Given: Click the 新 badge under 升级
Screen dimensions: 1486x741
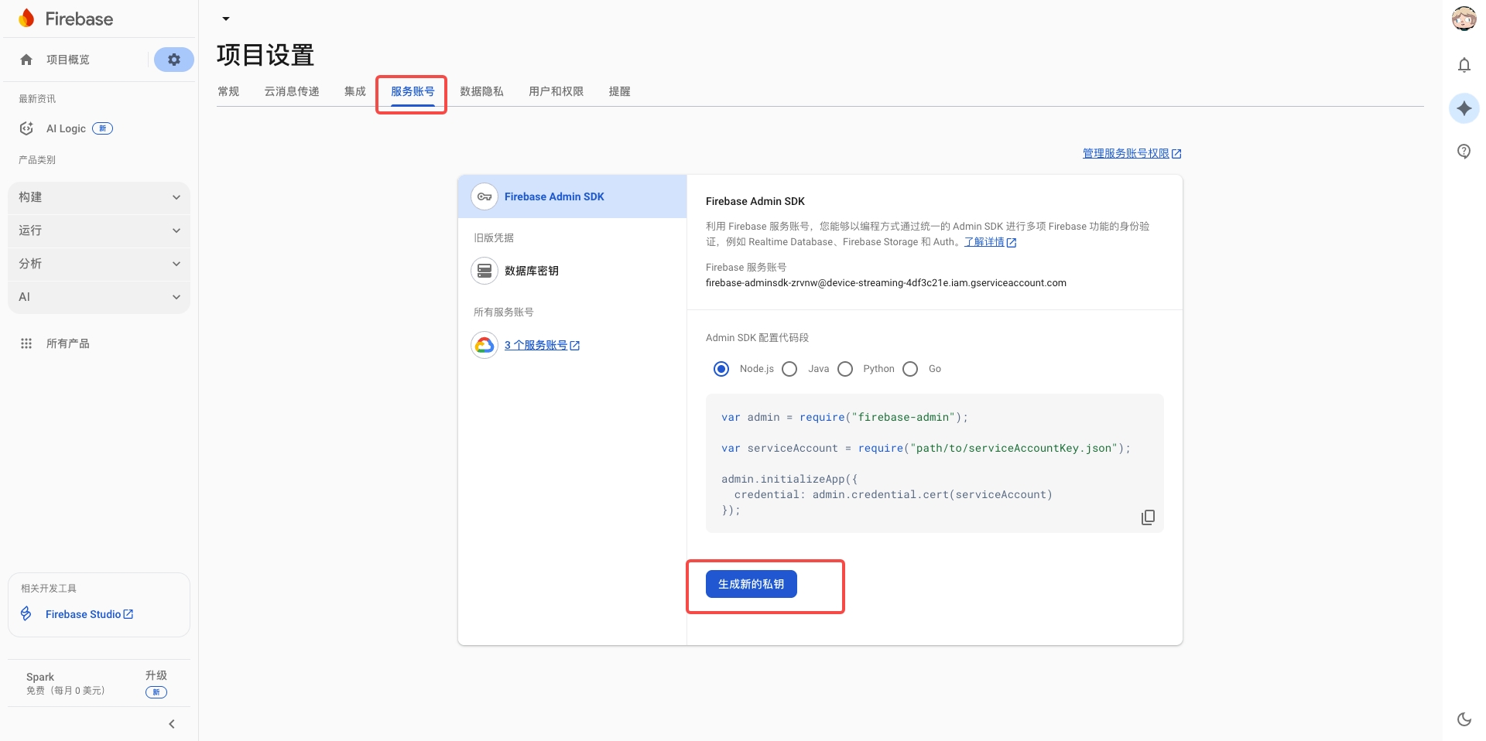Looking at the screenshot, I should (x=156, y=692).
